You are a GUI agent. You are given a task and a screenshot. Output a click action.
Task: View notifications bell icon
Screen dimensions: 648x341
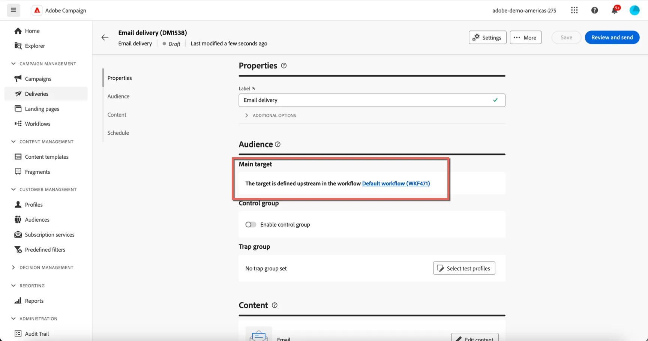coord(615,10)
